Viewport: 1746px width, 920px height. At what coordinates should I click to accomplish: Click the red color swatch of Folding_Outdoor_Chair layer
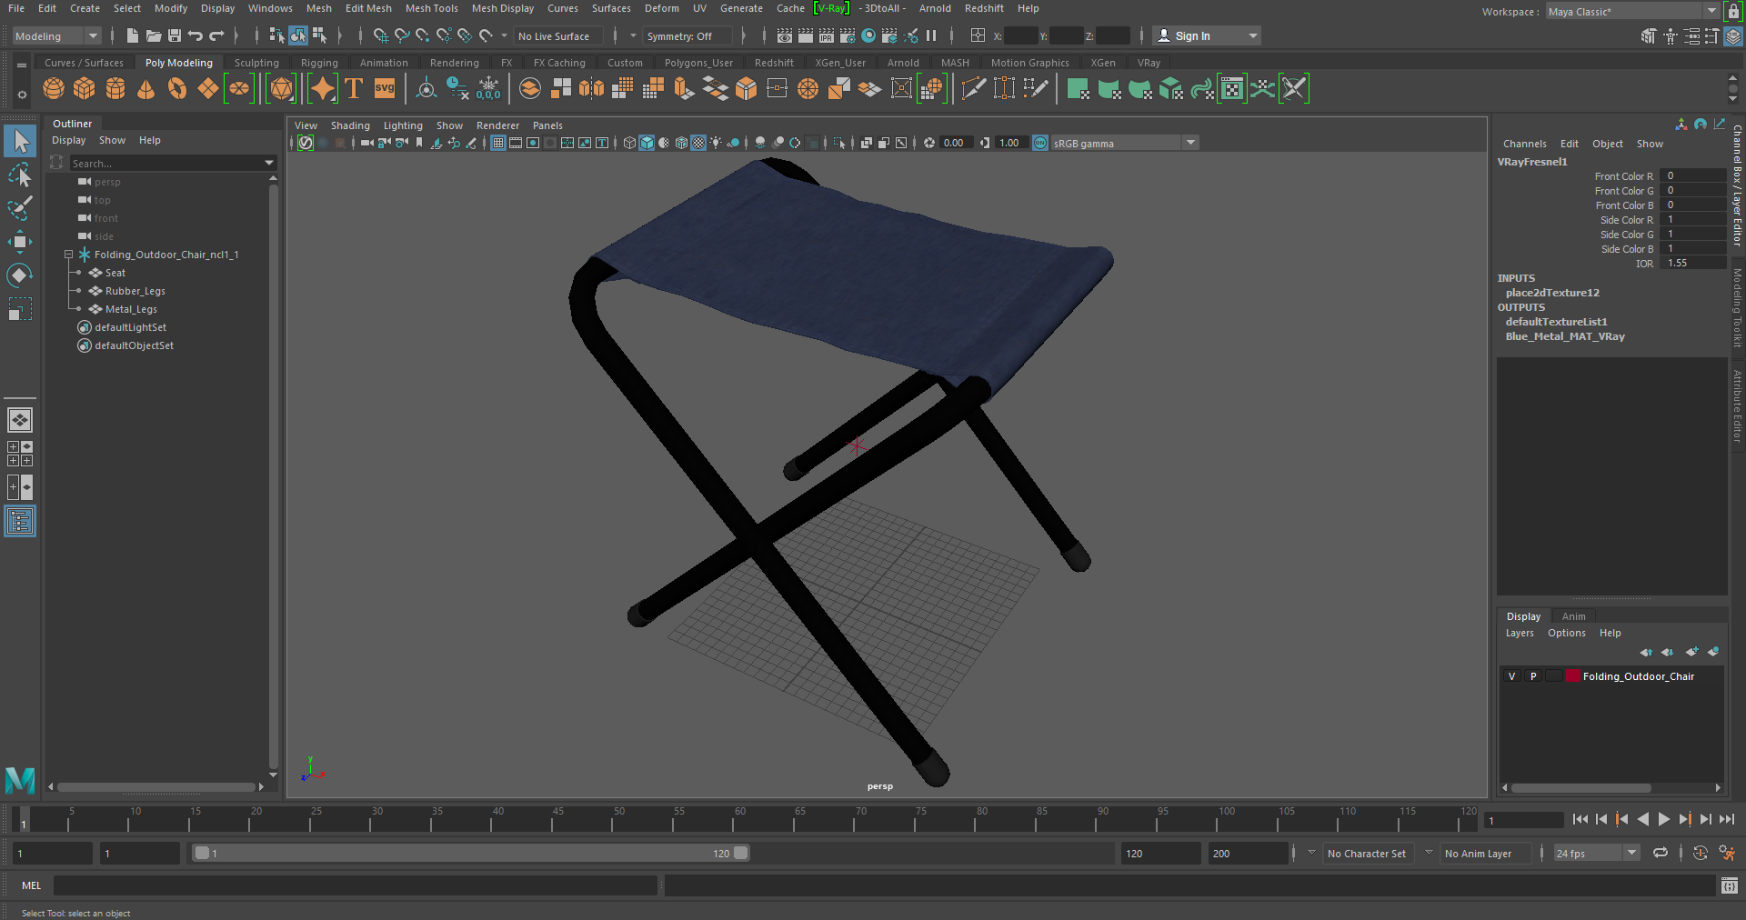pos(1572,676)
